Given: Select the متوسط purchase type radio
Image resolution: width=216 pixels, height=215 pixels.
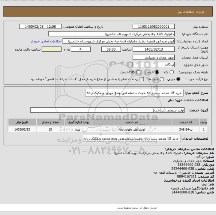Looking at the screenshot, I should click(162, 79).
